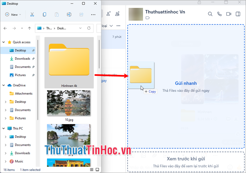Viewport: 246px width, 173px height.
Task: Select Downloads under This PC
Action: click(x=20, y=153)
